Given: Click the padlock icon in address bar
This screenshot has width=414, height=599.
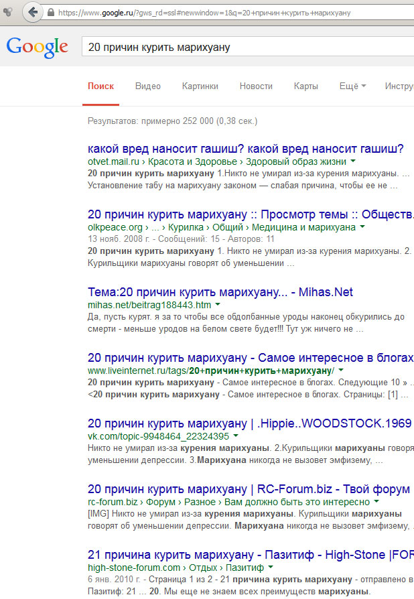Looking at the screenshot, I should click(50, 13).
